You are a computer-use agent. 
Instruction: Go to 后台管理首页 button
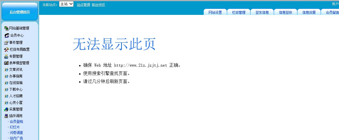click(x=20, y=12)
